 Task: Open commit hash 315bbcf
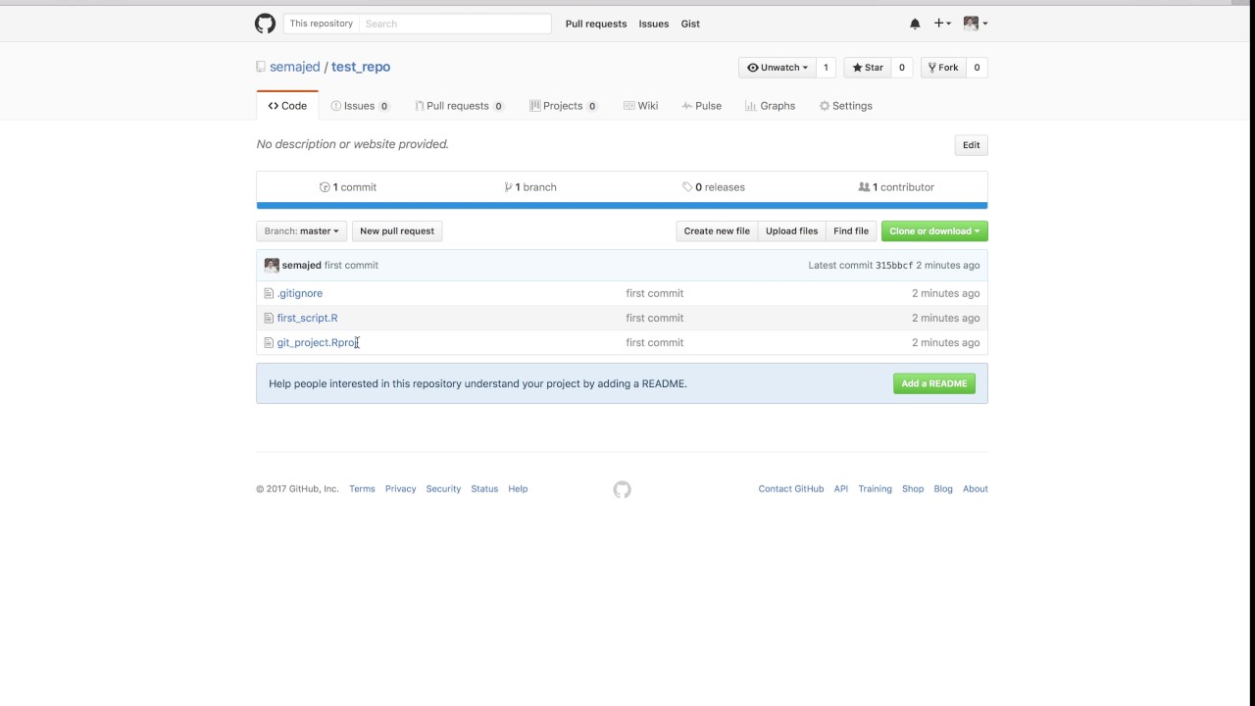click(894, 266)
